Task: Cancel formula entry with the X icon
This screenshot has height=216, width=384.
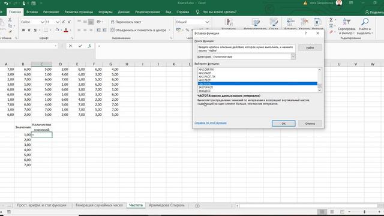Action: point(70,46)
